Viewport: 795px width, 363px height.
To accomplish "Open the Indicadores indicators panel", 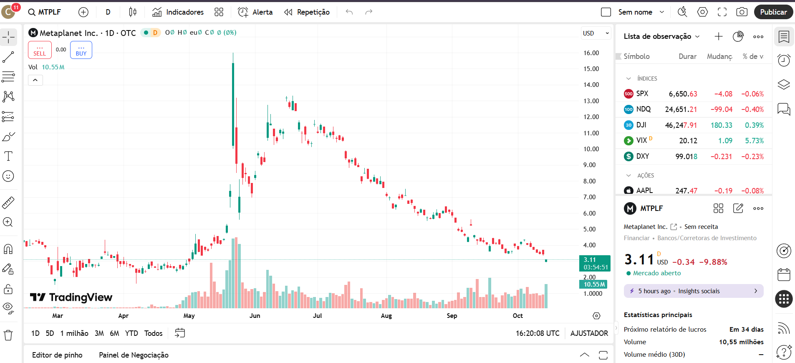I will 178,12.
